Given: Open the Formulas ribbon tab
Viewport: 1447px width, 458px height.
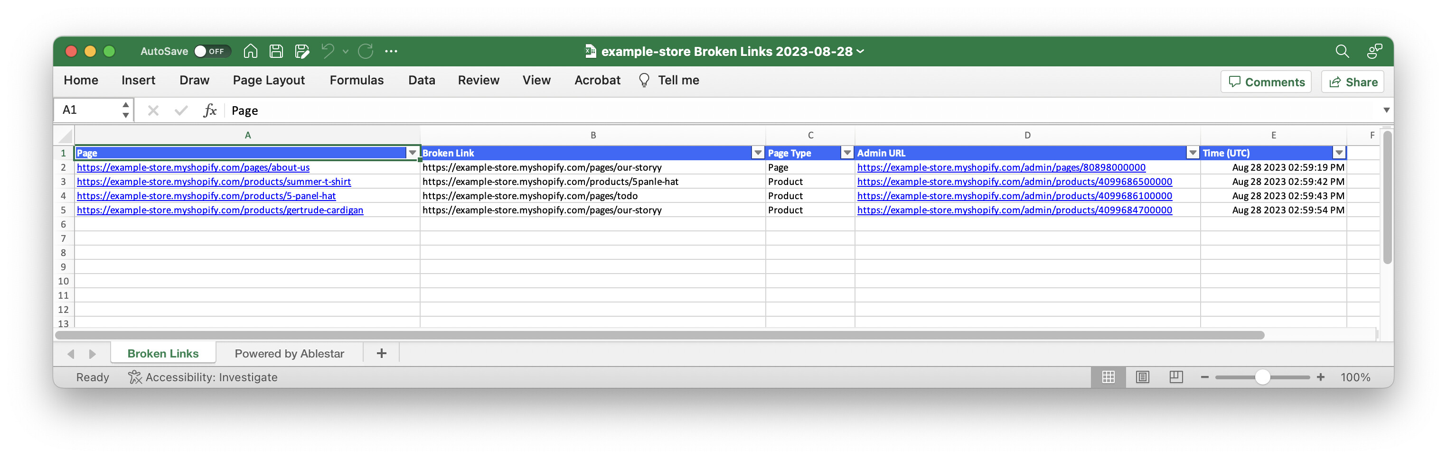Looking at the screenshot, I should [x=357, y=80].
